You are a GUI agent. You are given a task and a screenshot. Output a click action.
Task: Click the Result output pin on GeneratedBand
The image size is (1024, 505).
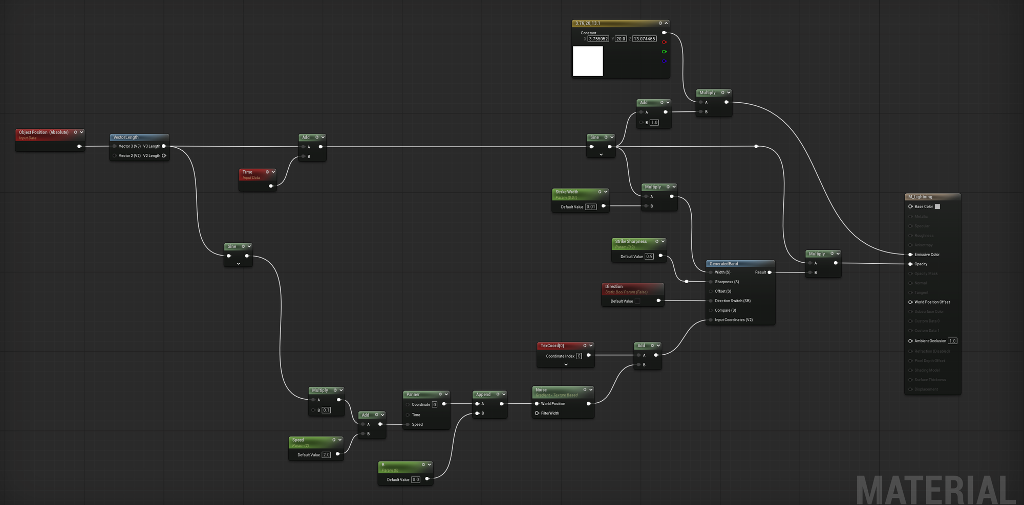coord(770,272)
